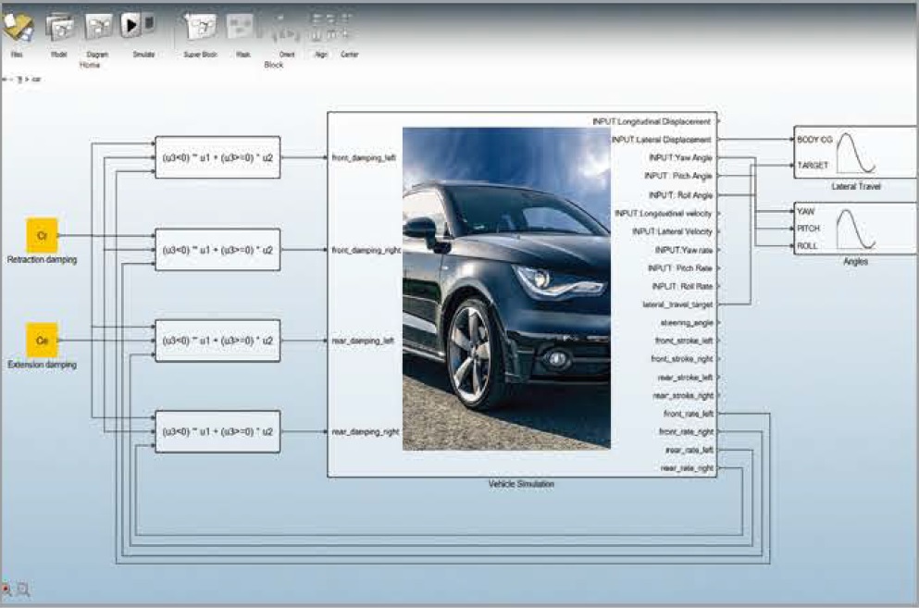The image size is (919, 608).
Task: Click the car image in Vehicle Simulation block
Action: pyautogui.click(x=506, y=288)
